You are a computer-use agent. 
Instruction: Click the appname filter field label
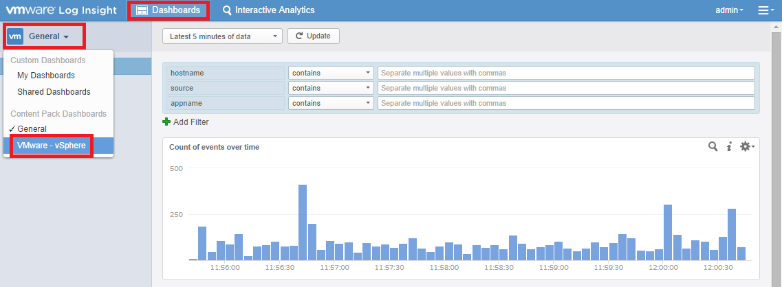(226, 103)
